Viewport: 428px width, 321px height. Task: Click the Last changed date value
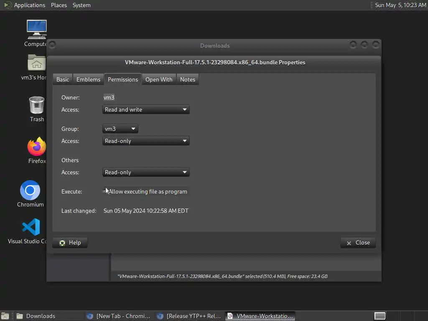[146, 211]
